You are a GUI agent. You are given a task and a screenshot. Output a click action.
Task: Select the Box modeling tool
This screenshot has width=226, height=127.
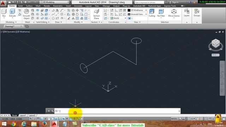pyautogui.click(x=4, y=13)
